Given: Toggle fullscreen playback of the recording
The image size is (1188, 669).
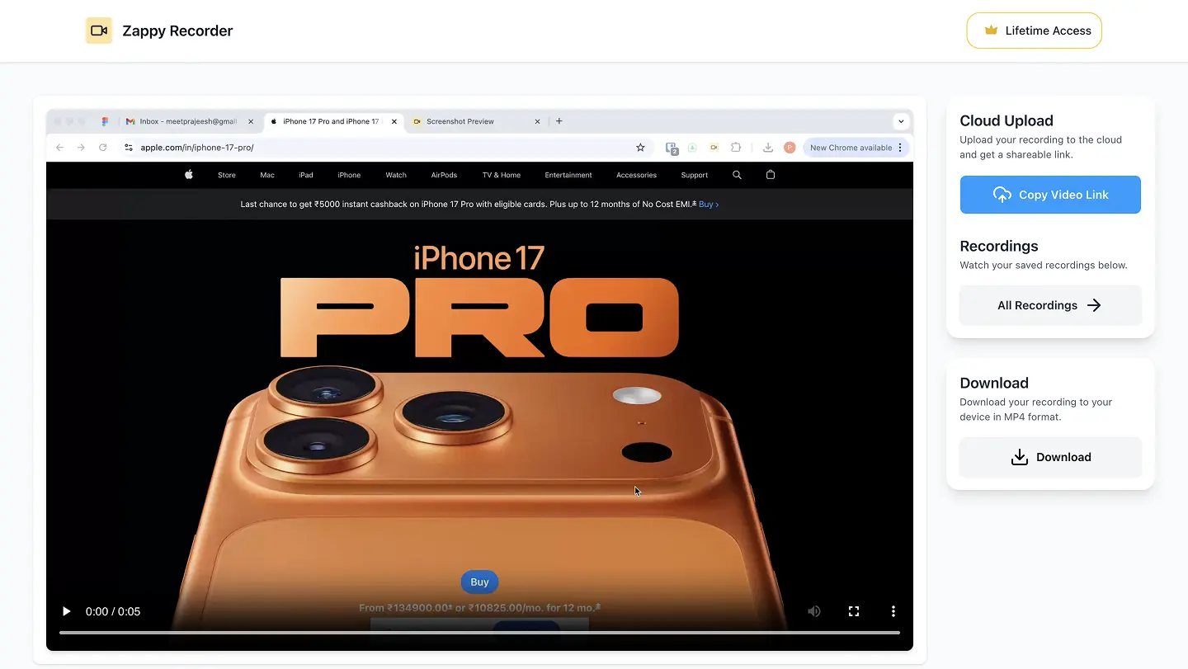Looking at the screenshot, I should (x=854, y=611).
